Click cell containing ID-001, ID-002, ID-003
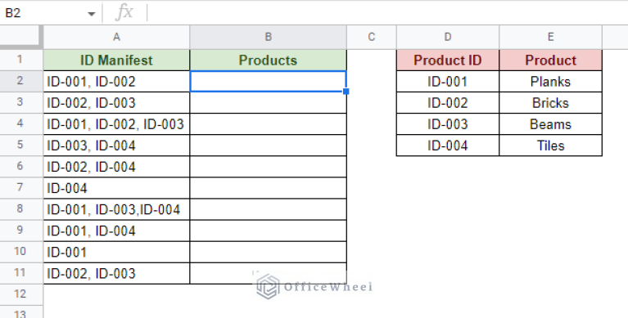The width and height of the screenshot is (628, 318). [116, 124]
